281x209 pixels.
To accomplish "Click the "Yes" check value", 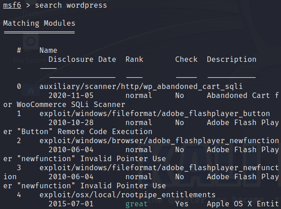I will coord(182,204).
